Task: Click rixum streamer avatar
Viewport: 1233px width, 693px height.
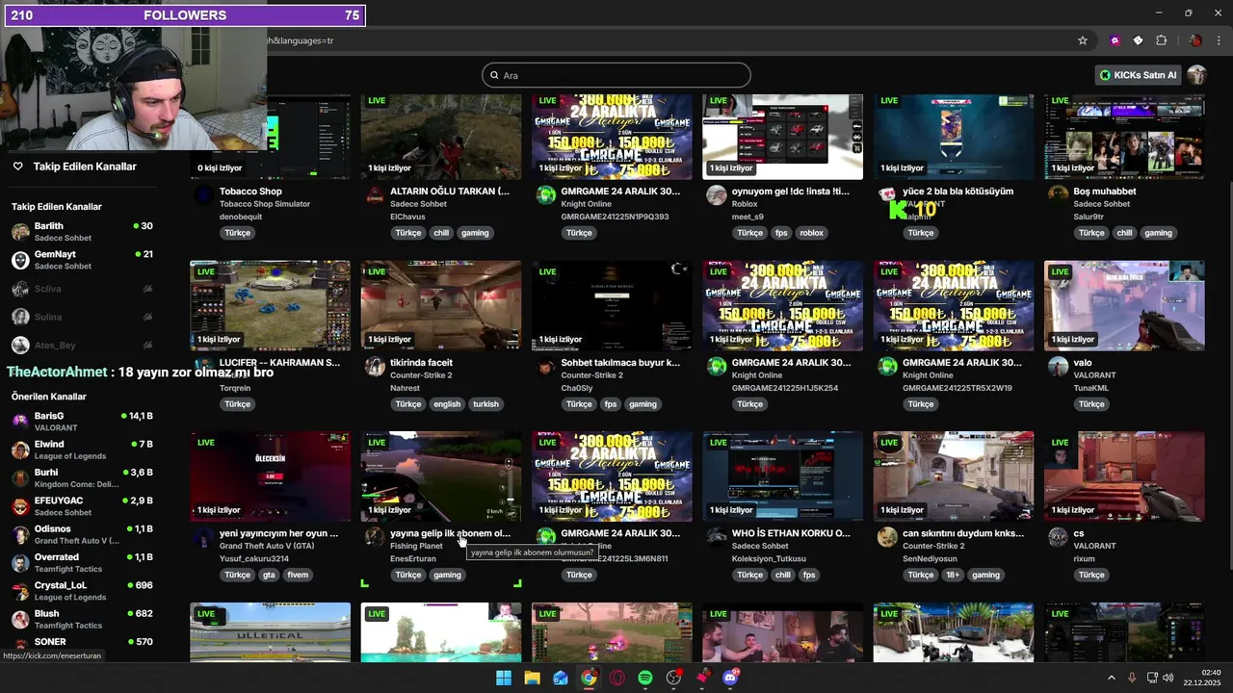Action: [1058, 537]
